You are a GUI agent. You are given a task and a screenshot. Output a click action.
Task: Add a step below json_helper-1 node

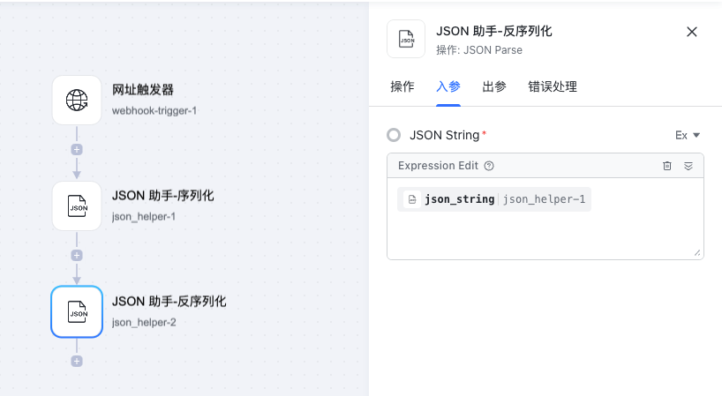[x=77, y=255]
